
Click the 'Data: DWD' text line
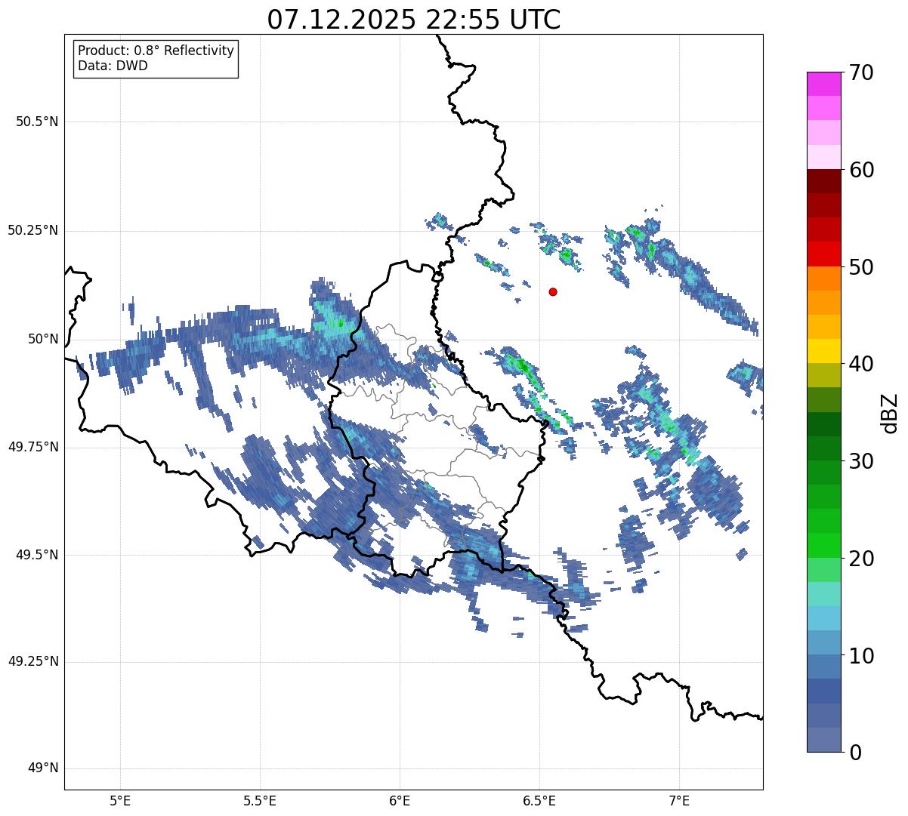pos(113,66)
